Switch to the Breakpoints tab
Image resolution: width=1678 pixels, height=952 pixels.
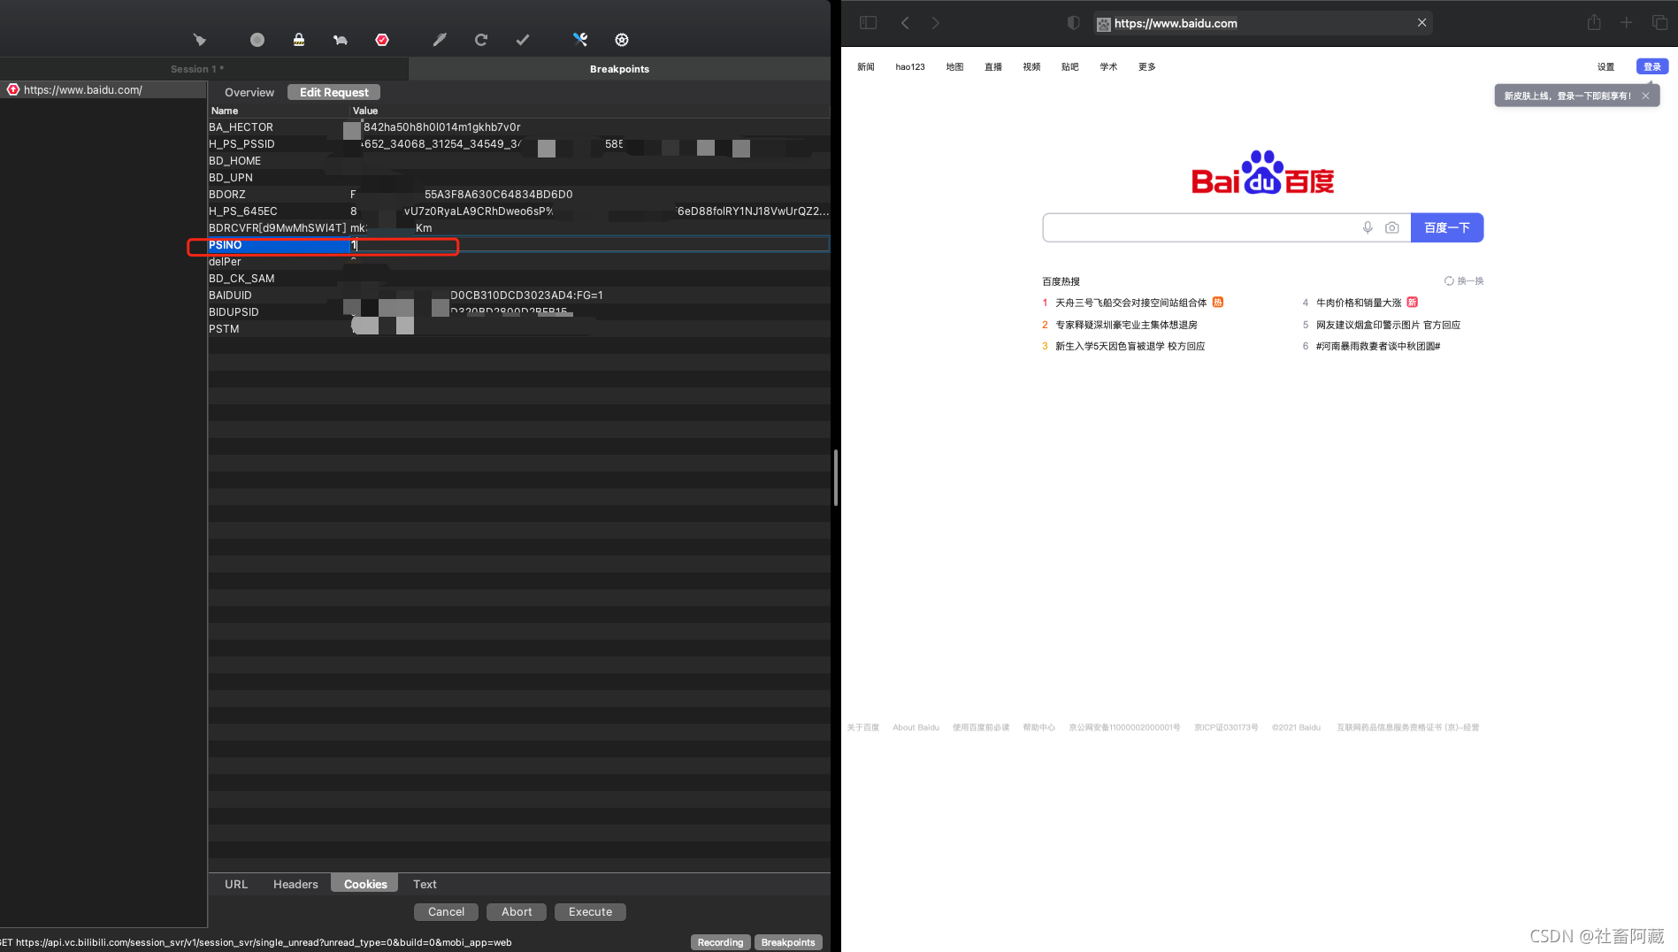[619, 69]
